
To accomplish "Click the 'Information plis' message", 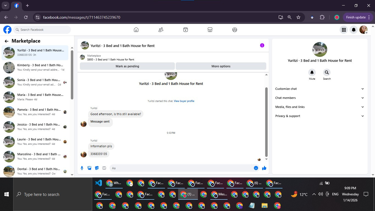I will (x=101, y=146).
